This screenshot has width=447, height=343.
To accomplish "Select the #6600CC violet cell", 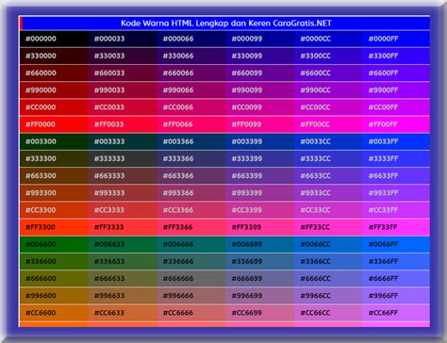I will coord(328,73).
